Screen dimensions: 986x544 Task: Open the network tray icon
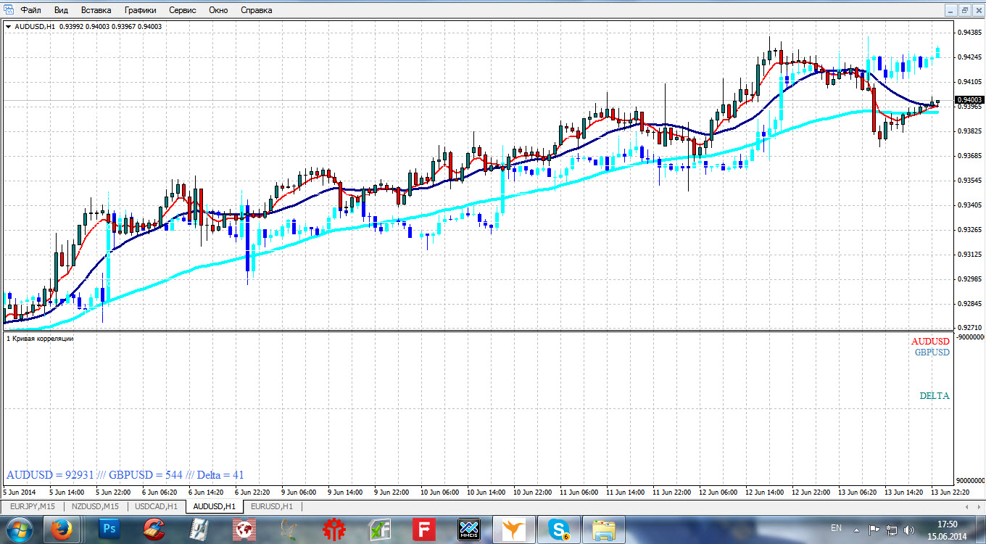click(892, 529)
